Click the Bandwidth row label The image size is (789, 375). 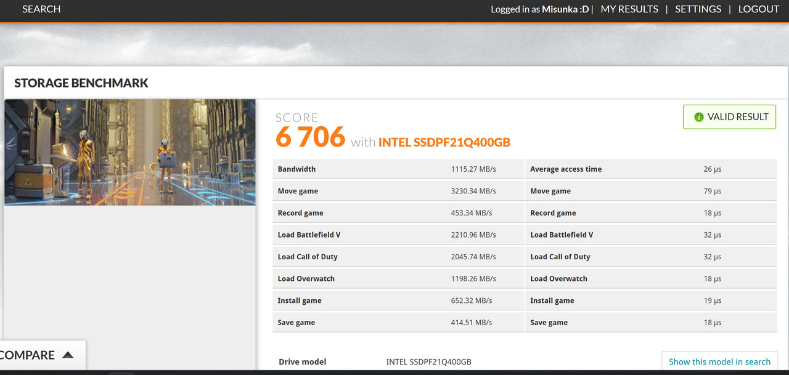click(x=296, y=169)
